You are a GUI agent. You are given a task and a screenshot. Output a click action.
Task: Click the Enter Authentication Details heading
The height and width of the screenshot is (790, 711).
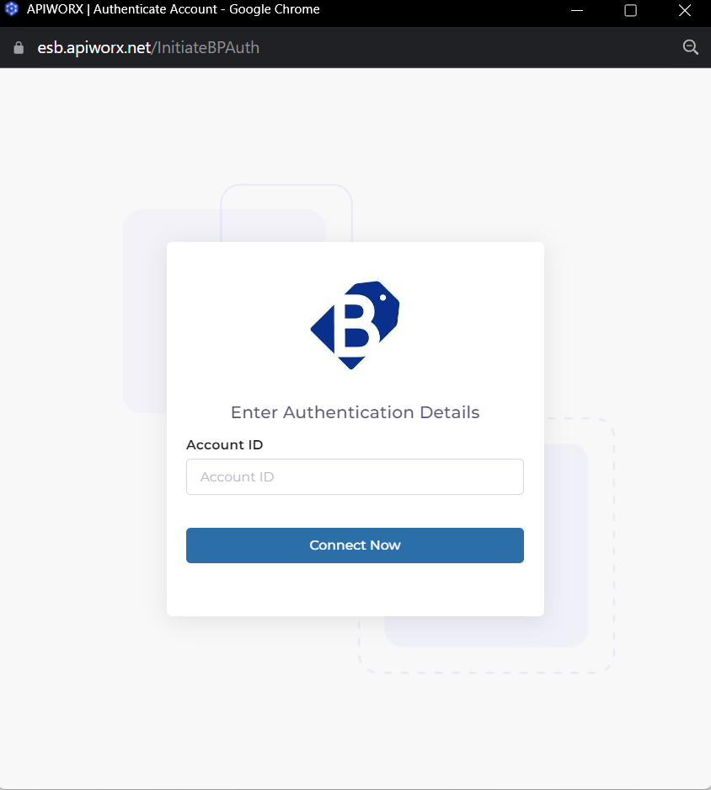355,412
